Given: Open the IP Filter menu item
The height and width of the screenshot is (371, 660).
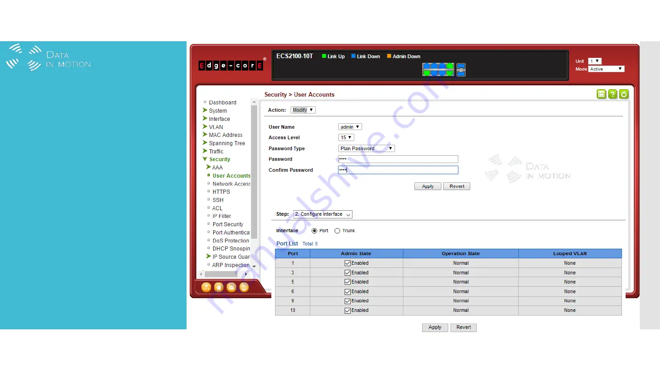Looking at the screenshot, I should (x=222, y=216).
